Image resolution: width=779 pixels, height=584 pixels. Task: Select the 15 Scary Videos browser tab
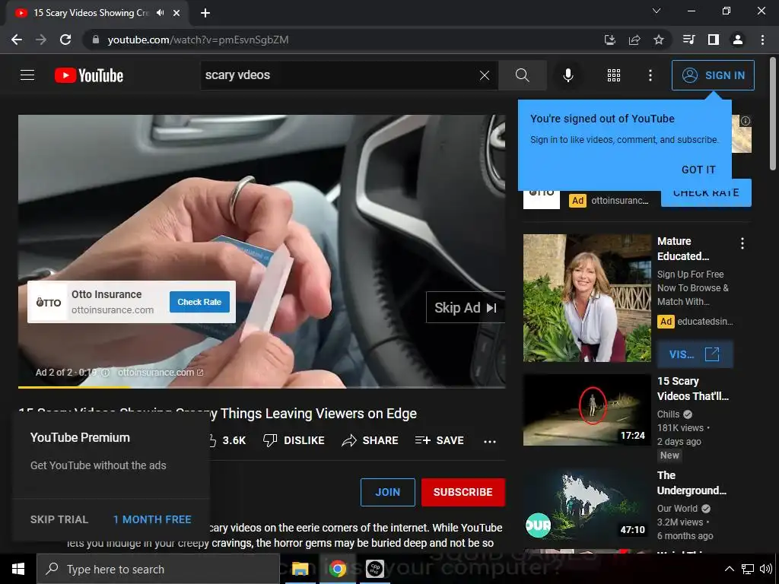(97, 13)
